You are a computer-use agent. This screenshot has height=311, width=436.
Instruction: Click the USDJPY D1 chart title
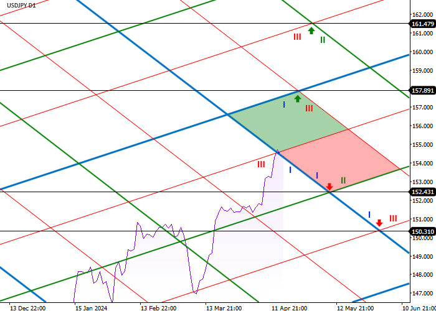coord(21,5)
